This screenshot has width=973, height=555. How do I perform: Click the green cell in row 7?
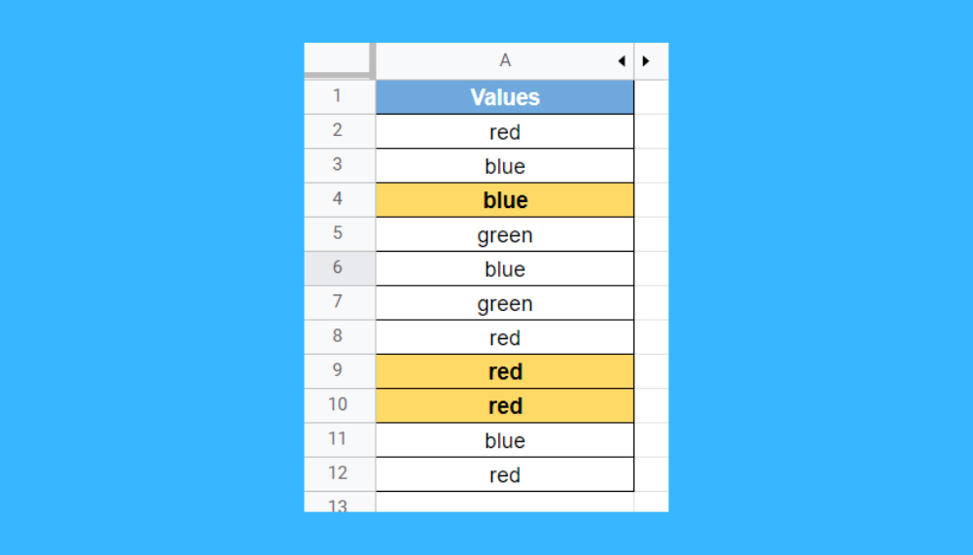(504, 303)
